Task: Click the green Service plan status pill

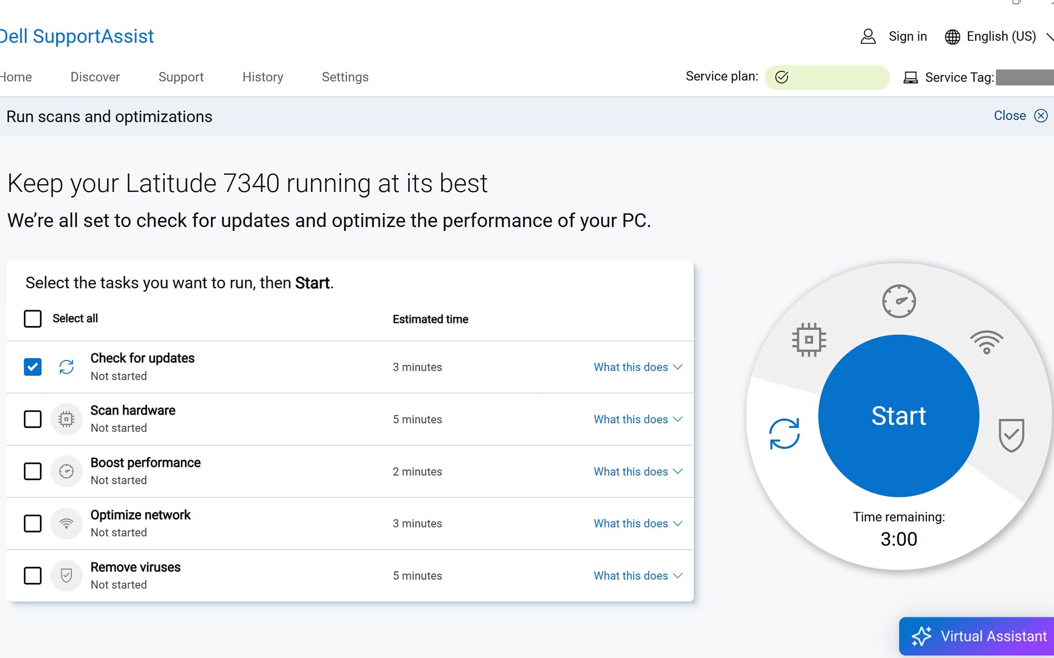Action: pos(827,77)
